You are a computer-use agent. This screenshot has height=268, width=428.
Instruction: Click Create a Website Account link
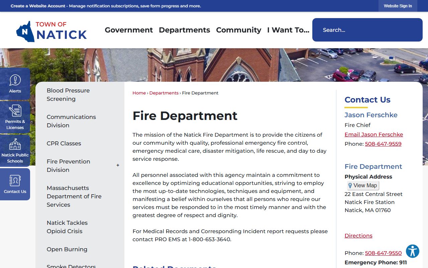[x=38, y=6]
